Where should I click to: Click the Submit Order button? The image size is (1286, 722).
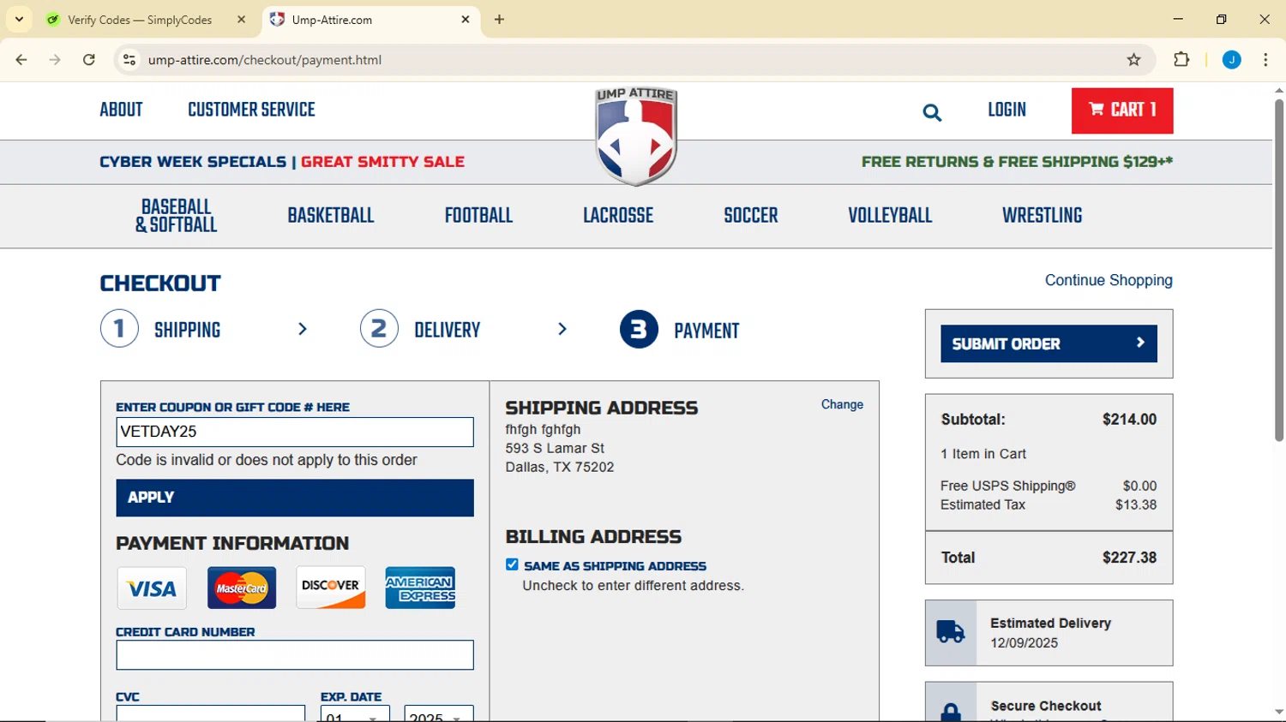1049,343
